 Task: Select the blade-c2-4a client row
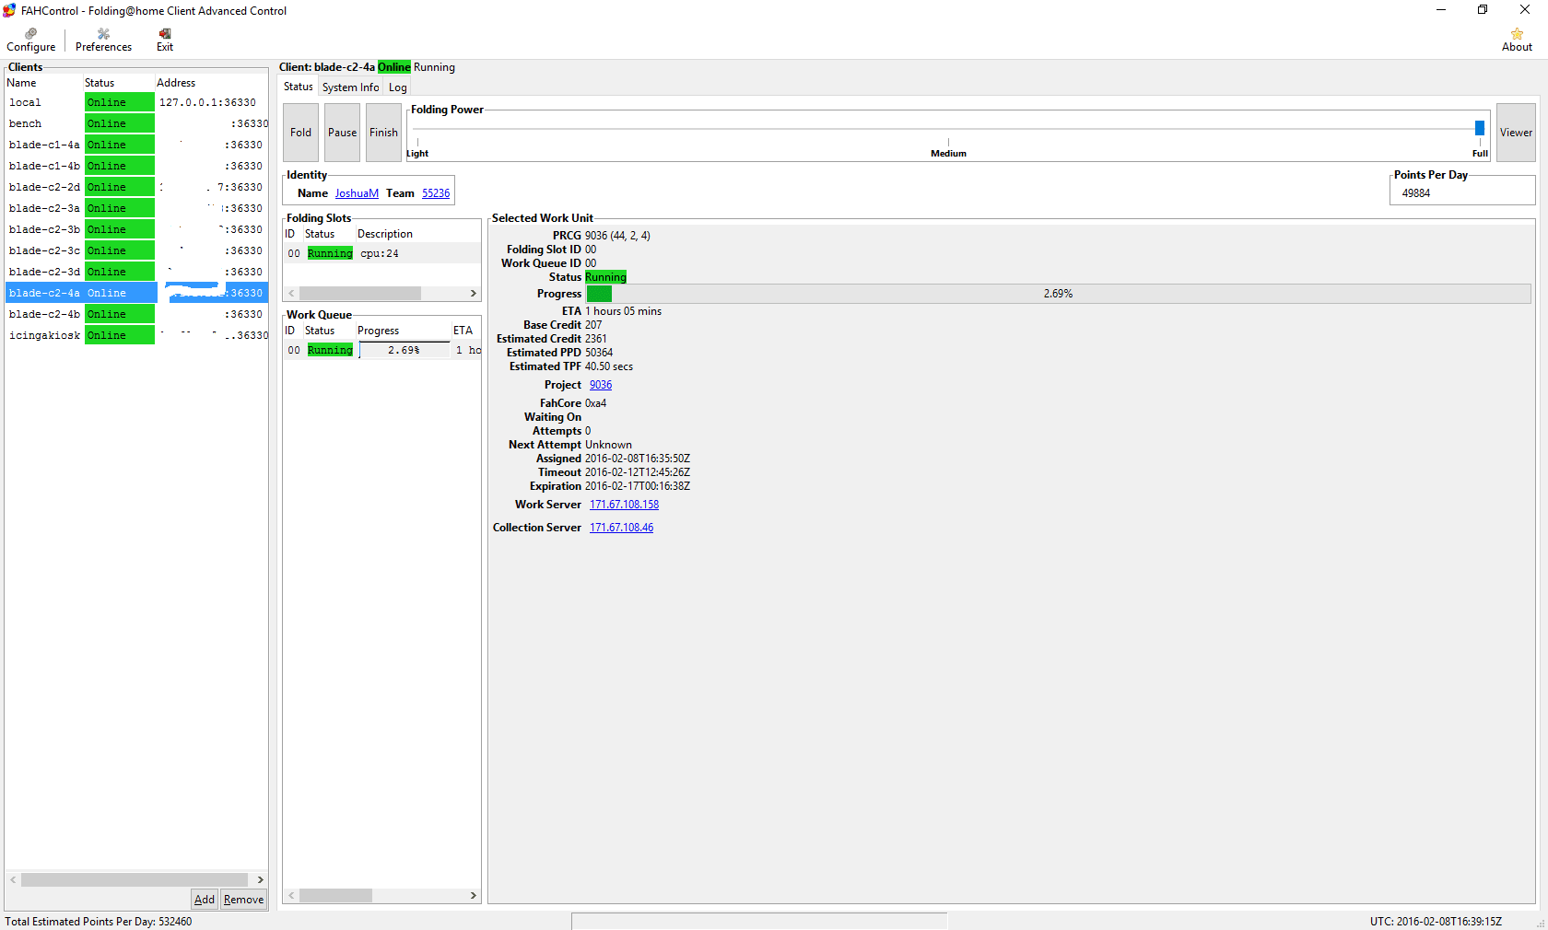(x=136, y=293)
